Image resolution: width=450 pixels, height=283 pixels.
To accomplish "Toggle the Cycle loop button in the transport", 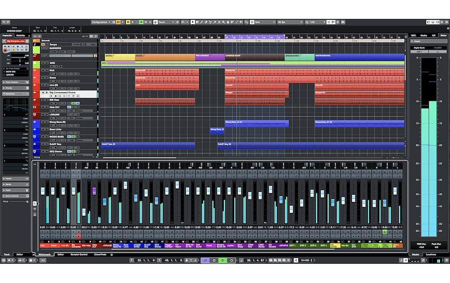I will pos(204,260).
